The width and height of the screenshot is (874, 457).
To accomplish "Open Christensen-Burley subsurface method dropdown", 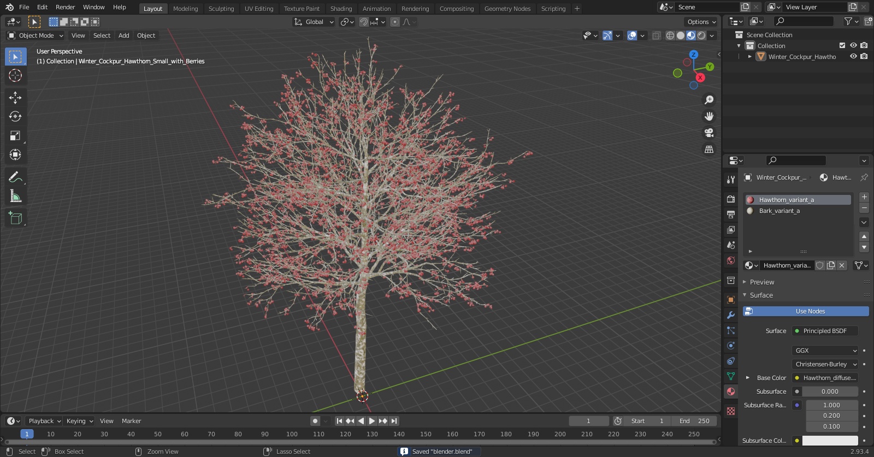I will point(825,364).
